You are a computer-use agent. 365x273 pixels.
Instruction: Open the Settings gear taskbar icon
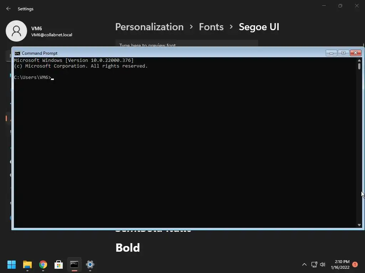90,264
